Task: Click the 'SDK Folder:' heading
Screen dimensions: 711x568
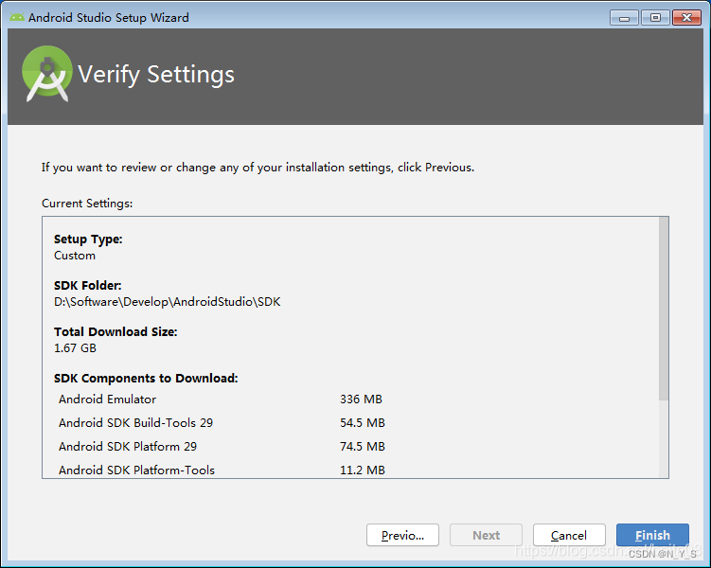Action: 88,285
